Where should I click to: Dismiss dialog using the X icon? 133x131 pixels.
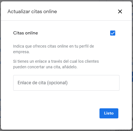click(x=120, y=11)
